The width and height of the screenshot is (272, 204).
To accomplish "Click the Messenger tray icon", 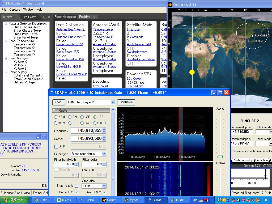I will [x=248, y=200].
